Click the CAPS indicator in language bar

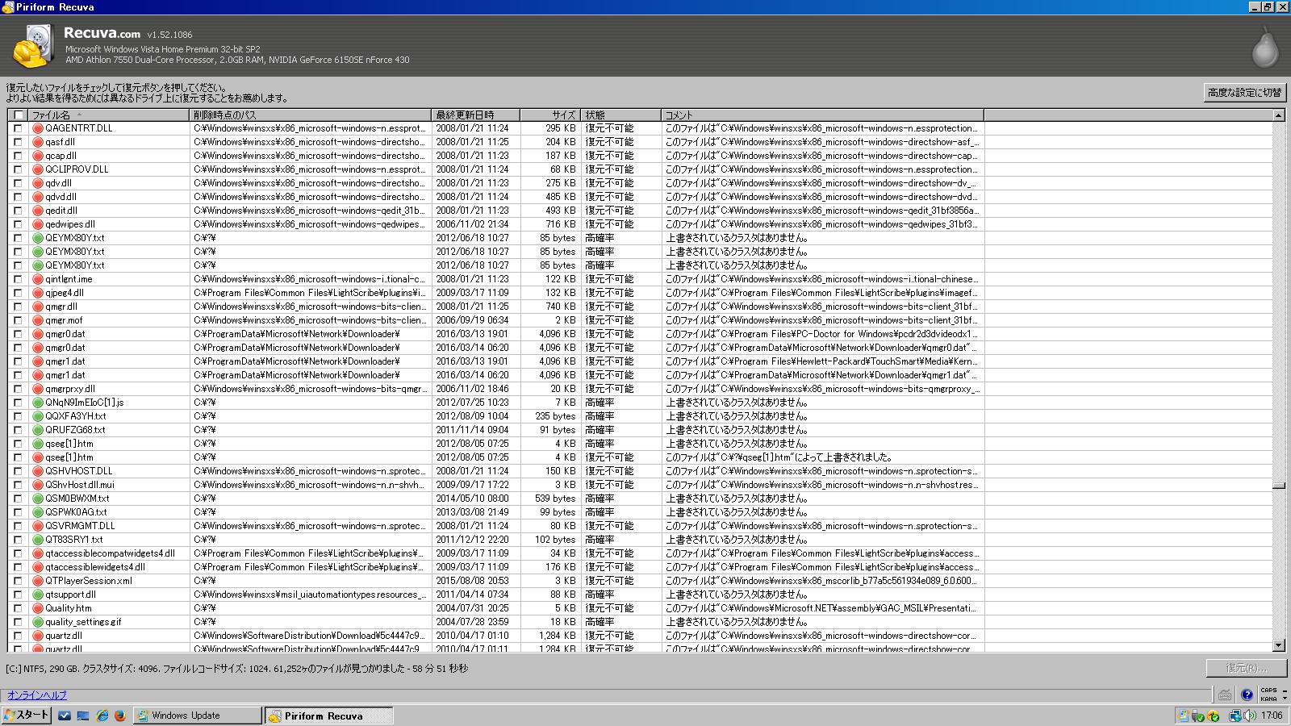click(1268, 691)
